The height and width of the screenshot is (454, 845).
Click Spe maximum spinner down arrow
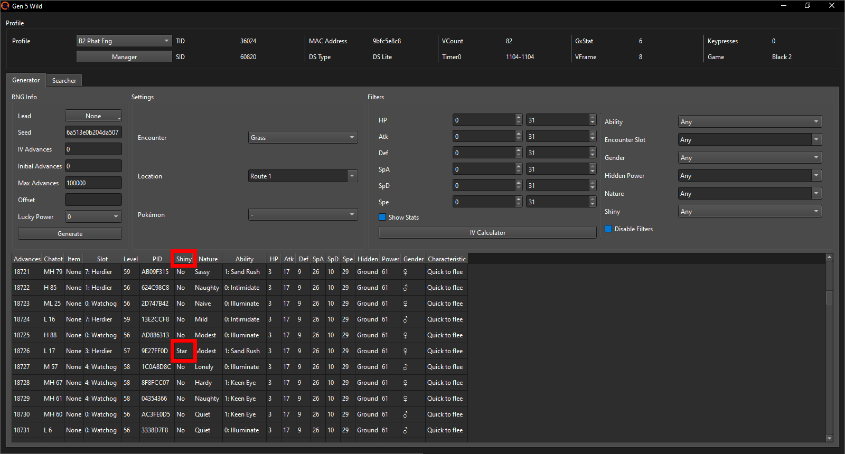[593, 205]
